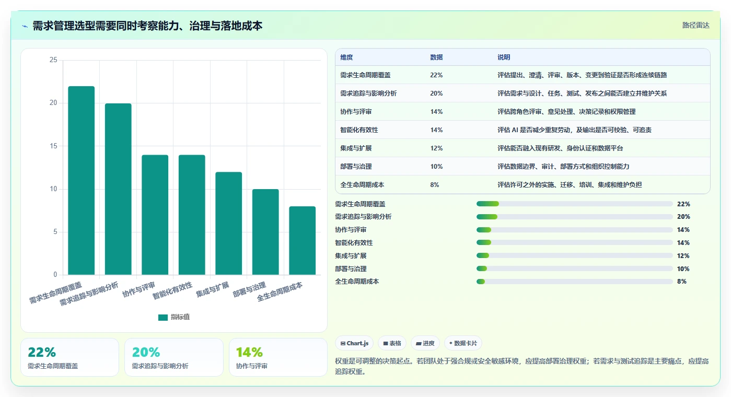
Task: Click the 22% value in the table
Action: pyautogui.click(x=436, y=75)
